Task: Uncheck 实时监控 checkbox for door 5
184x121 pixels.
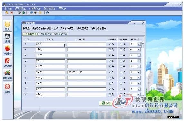Action: tap(110, 72)
